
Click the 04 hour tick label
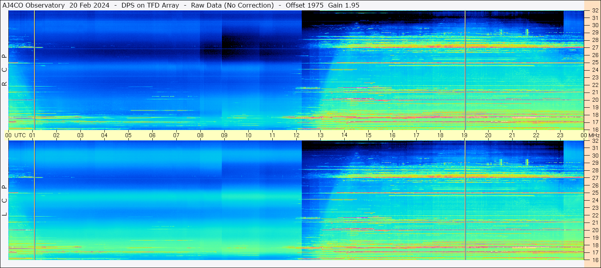(105, 135)
